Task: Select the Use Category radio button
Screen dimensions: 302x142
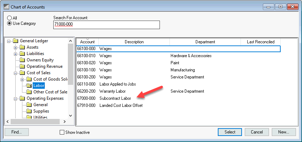Action: tap(10, 23)
